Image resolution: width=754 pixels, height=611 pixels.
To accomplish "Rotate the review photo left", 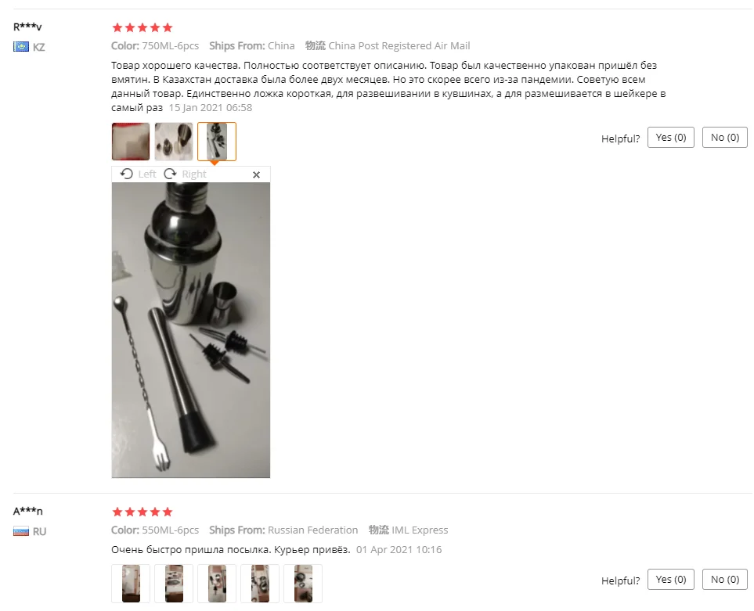I will coord(138,174).
